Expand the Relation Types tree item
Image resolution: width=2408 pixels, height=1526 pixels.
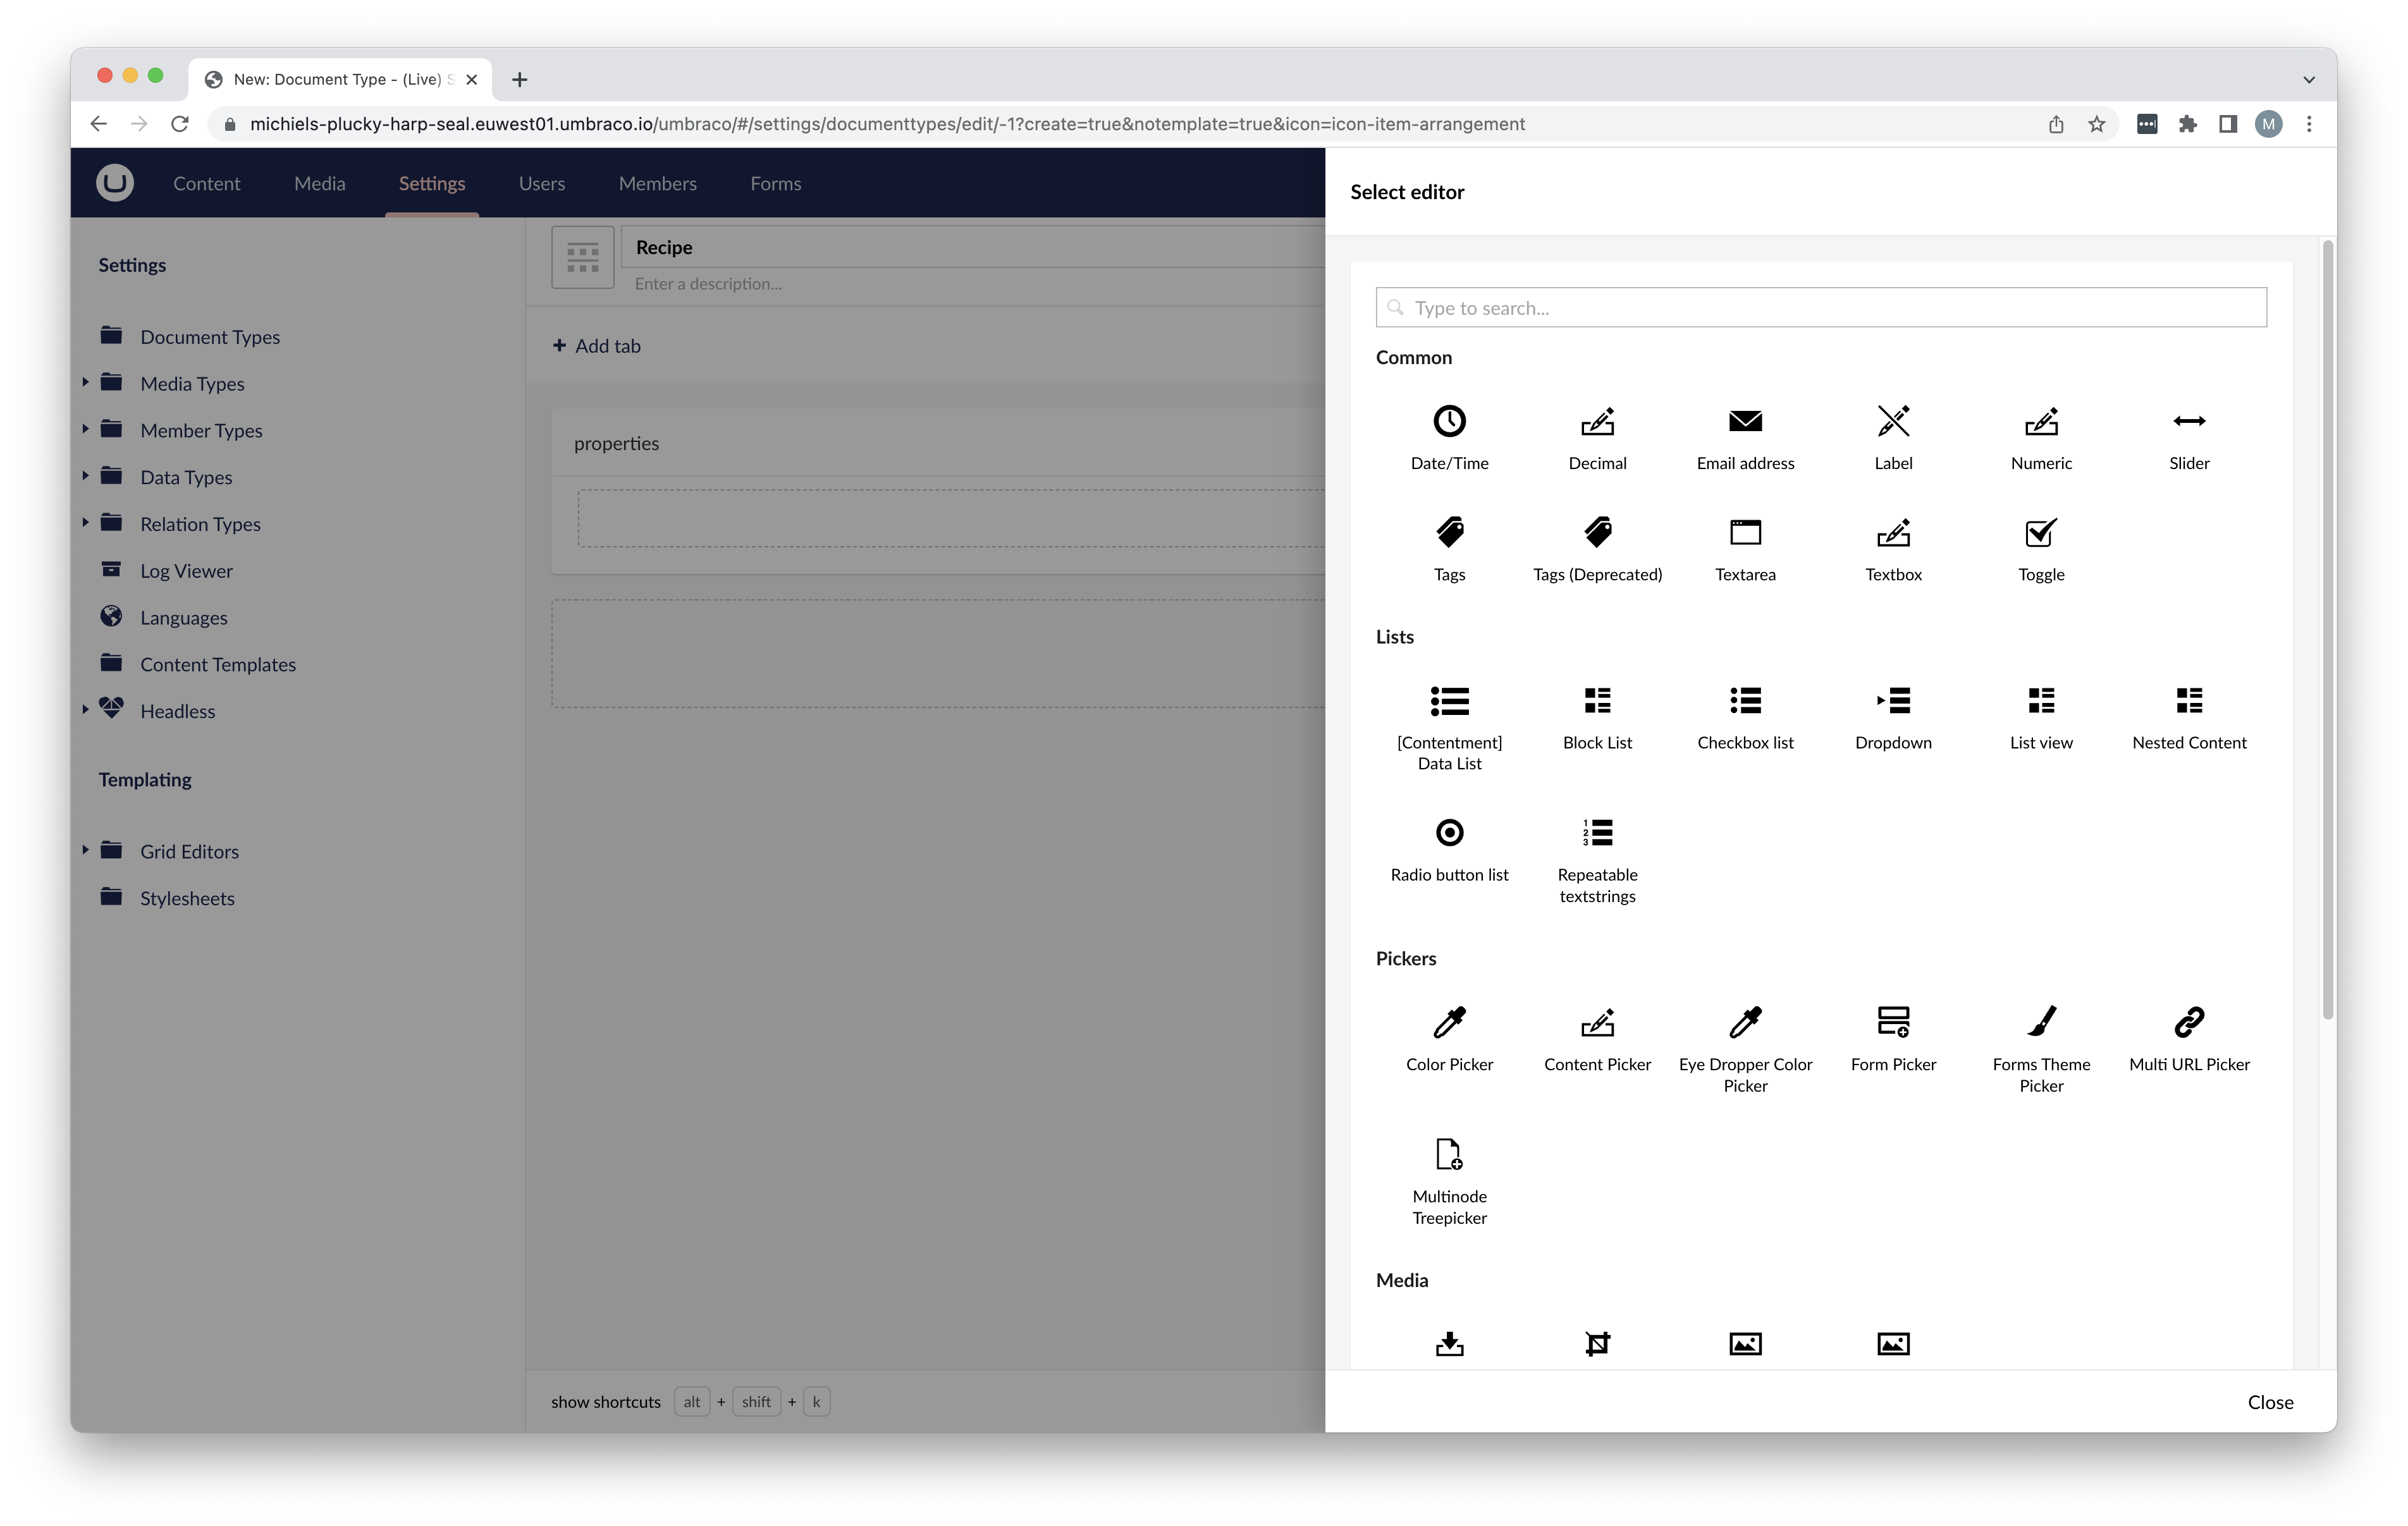[84, 523]
